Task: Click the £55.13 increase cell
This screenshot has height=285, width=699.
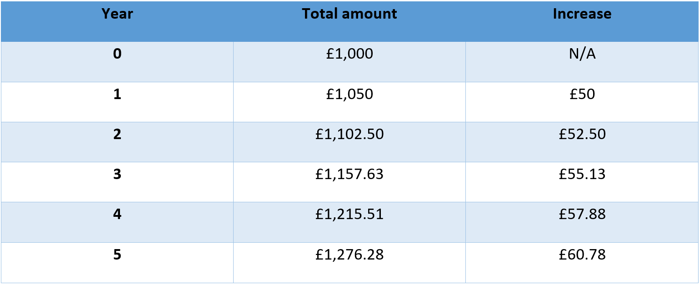Action: 582,182
